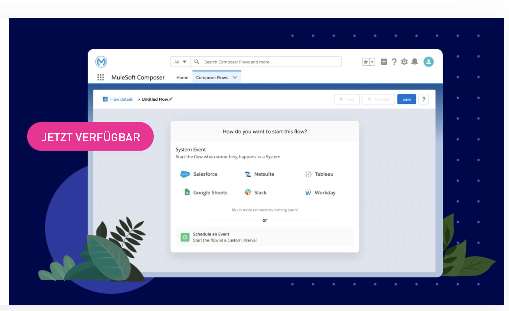Screen dimensions: 509x311
Task: Select the Composer Flows tab
Action: [211, 78]
